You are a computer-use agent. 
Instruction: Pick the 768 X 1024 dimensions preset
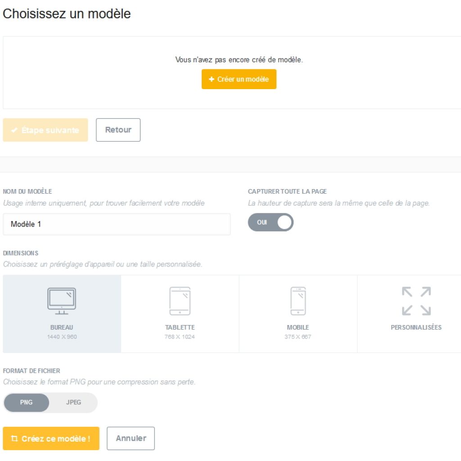[x=180, y=337]
